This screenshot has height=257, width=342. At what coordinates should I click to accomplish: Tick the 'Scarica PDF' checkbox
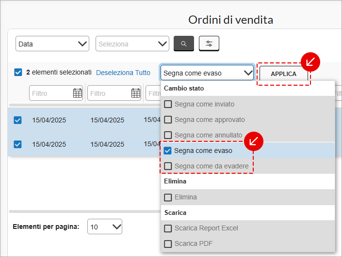tap(168, 244)
